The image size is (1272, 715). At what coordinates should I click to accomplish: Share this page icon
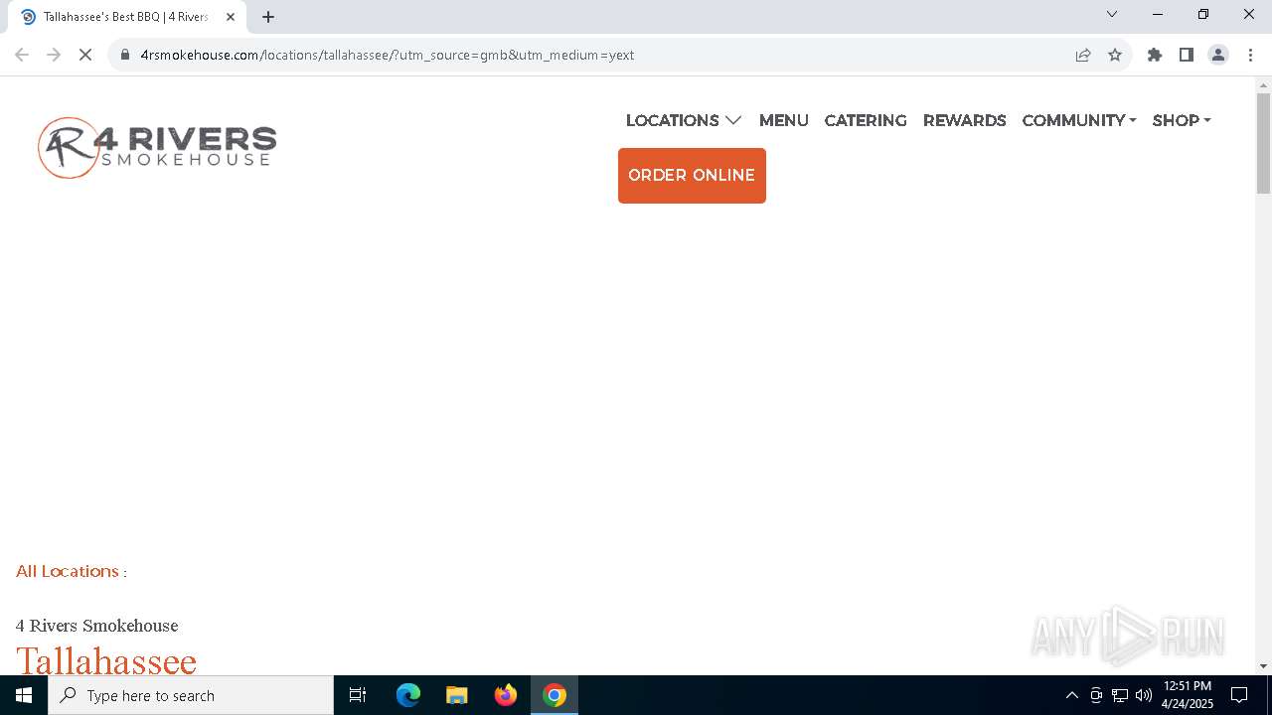(x=1083, y=55)
